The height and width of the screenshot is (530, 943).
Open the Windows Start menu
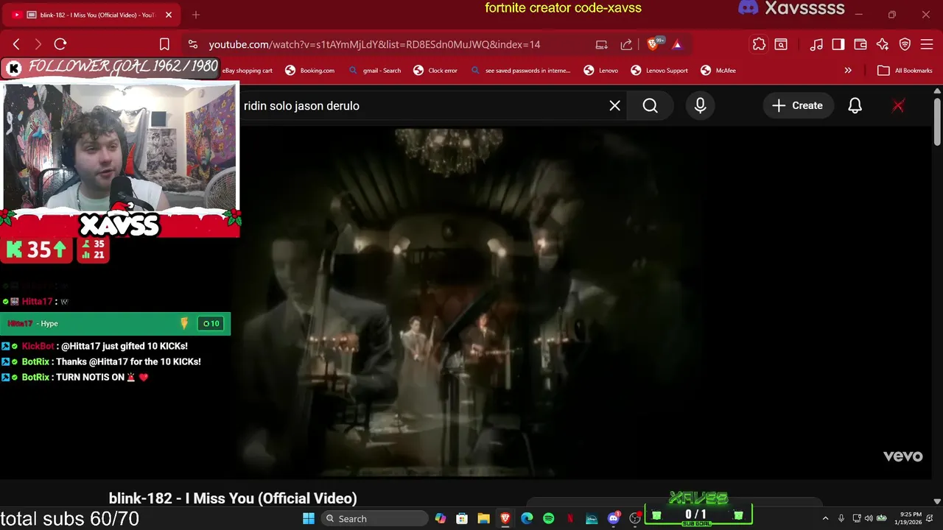(309, 518)
